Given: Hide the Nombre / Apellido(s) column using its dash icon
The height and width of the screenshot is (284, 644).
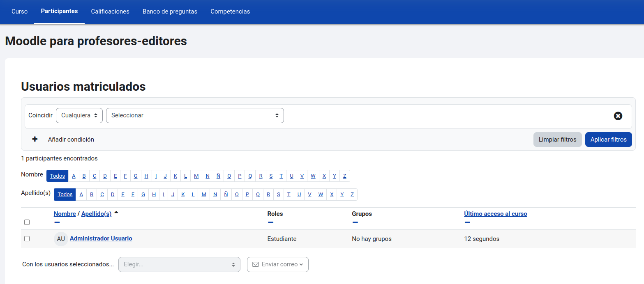Looking at the screenshot, I should 57,222.
